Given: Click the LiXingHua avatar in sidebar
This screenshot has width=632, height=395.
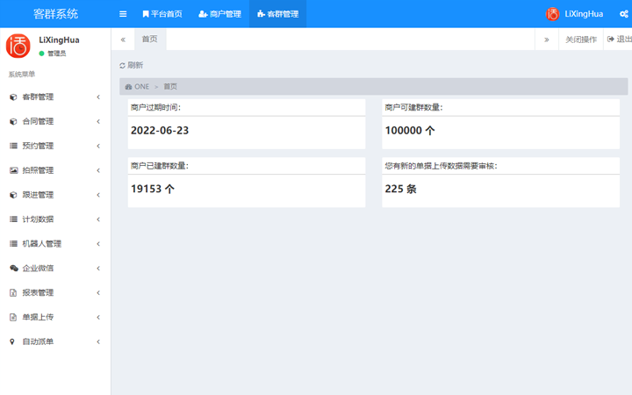Looking at the screenshot, I should [x=18, y=46].
